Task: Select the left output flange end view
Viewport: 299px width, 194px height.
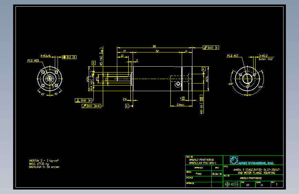Action: [50, 79]
